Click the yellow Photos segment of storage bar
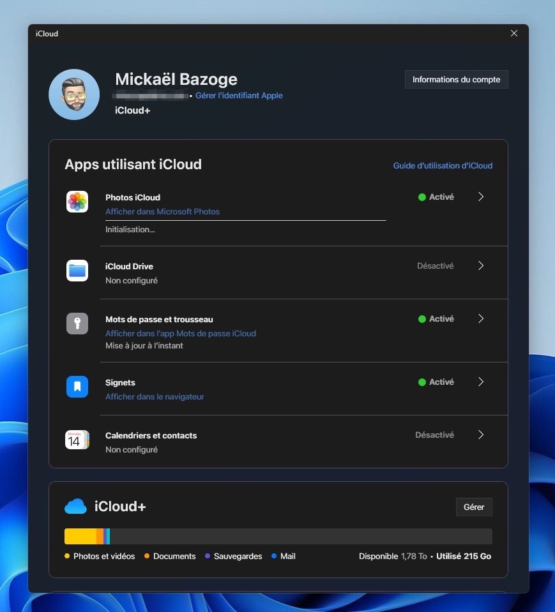Viewport: 555px width, 612px height. pos(80,536)
